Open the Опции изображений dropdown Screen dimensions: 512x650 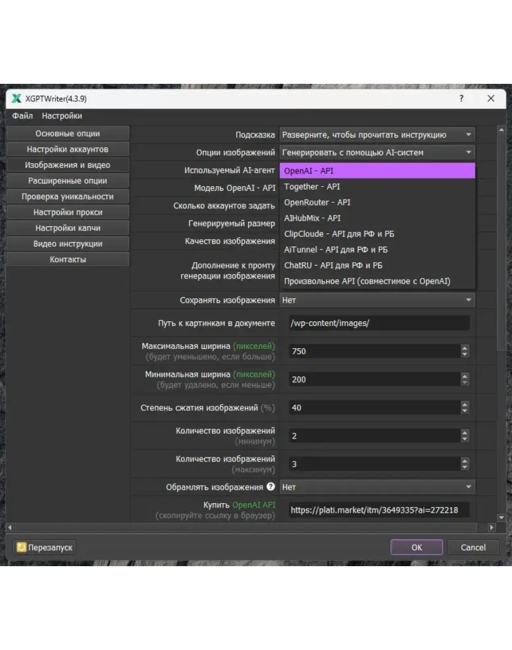pyautogui.click(x=378, y=153)
